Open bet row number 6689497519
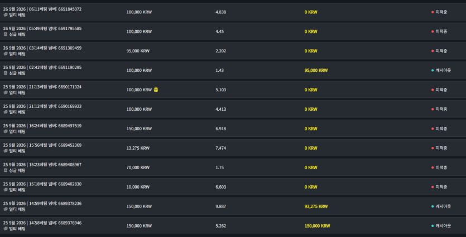 point(233,129)
